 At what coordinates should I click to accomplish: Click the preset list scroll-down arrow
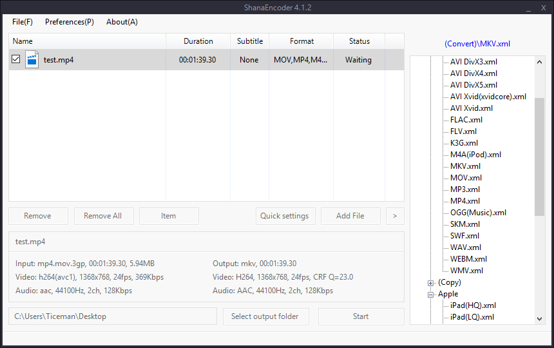click(540, 318)
